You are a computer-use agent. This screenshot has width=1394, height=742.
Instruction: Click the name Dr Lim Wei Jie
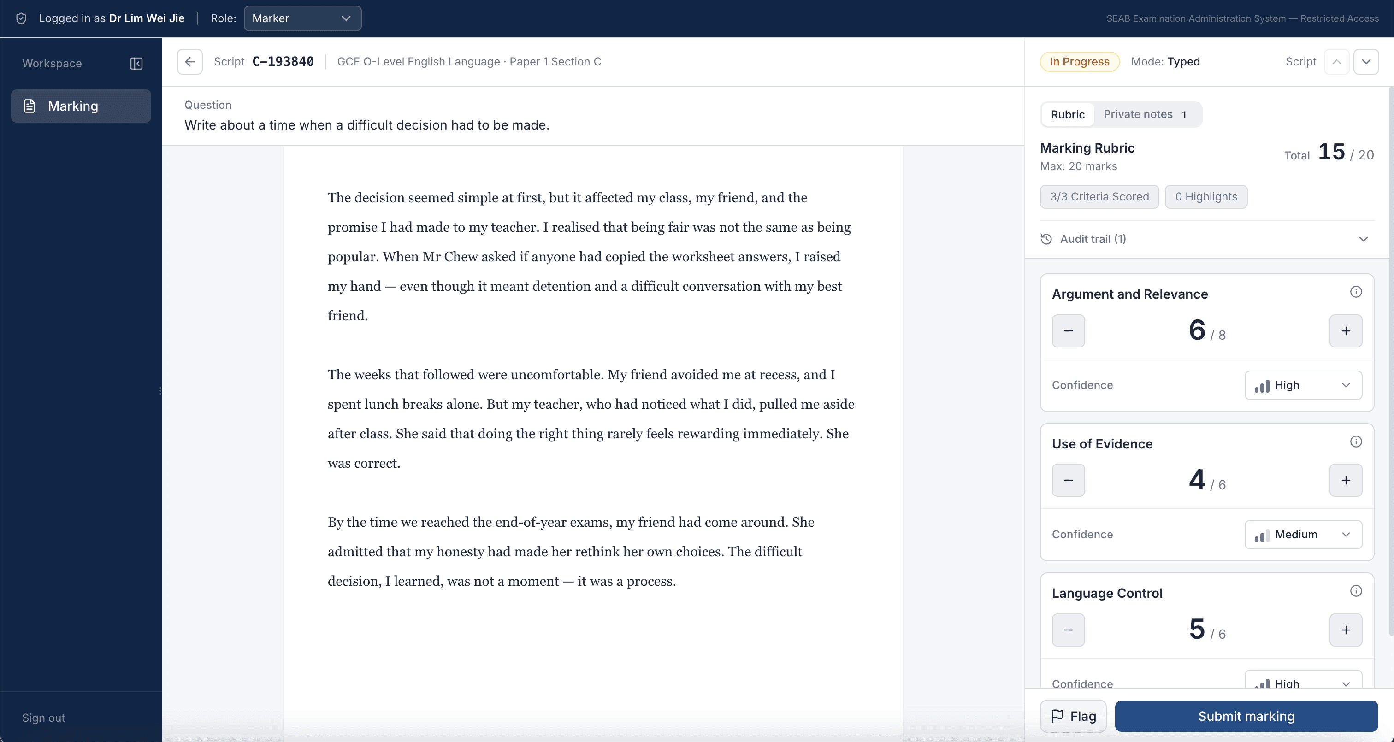click(147, 18)
